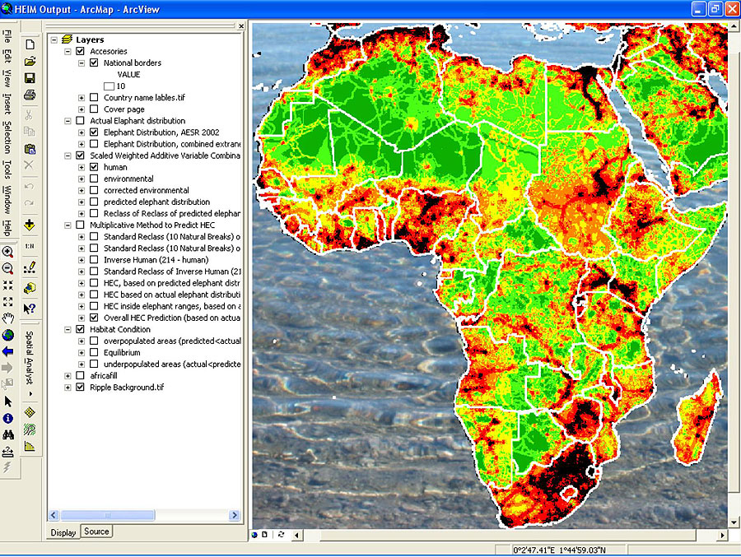Choose the Select Elements black arrow tool

pos(8,402)
